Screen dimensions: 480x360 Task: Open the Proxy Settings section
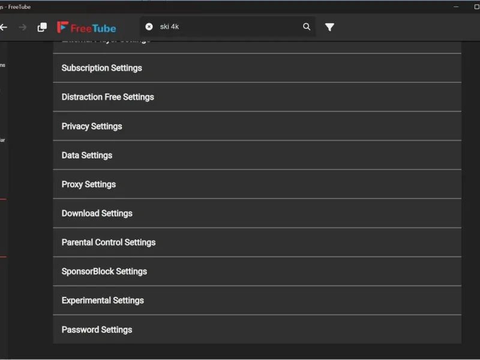(x=257, y=184)
